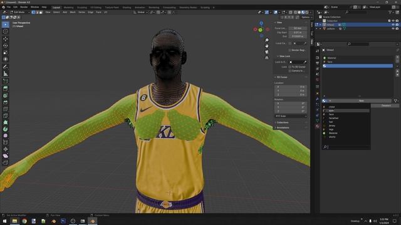Open the Object Data green triangle tab
The height and width of the screenshot is (225, 401).
pos(318,121)
